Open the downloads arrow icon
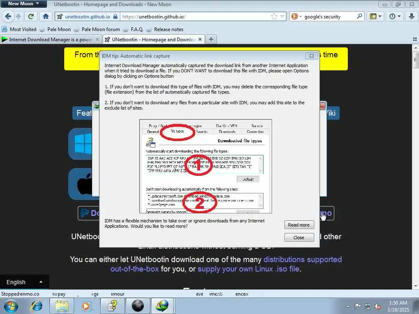Image resolution: width=419 pixels, height=314 pixels. pos(412,16)
